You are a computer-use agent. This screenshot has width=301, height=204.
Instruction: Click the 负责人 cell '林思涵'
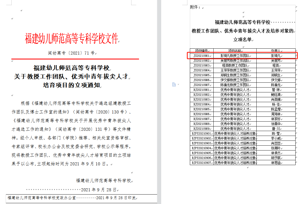tap(276, 163)
